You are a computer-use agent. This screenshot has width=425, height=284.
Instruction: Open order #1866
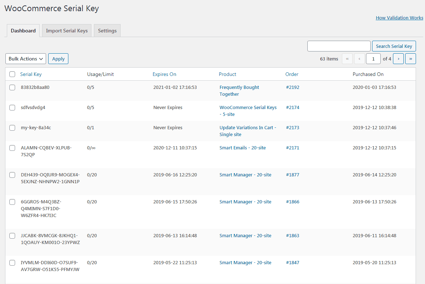(x=293, y=202)
